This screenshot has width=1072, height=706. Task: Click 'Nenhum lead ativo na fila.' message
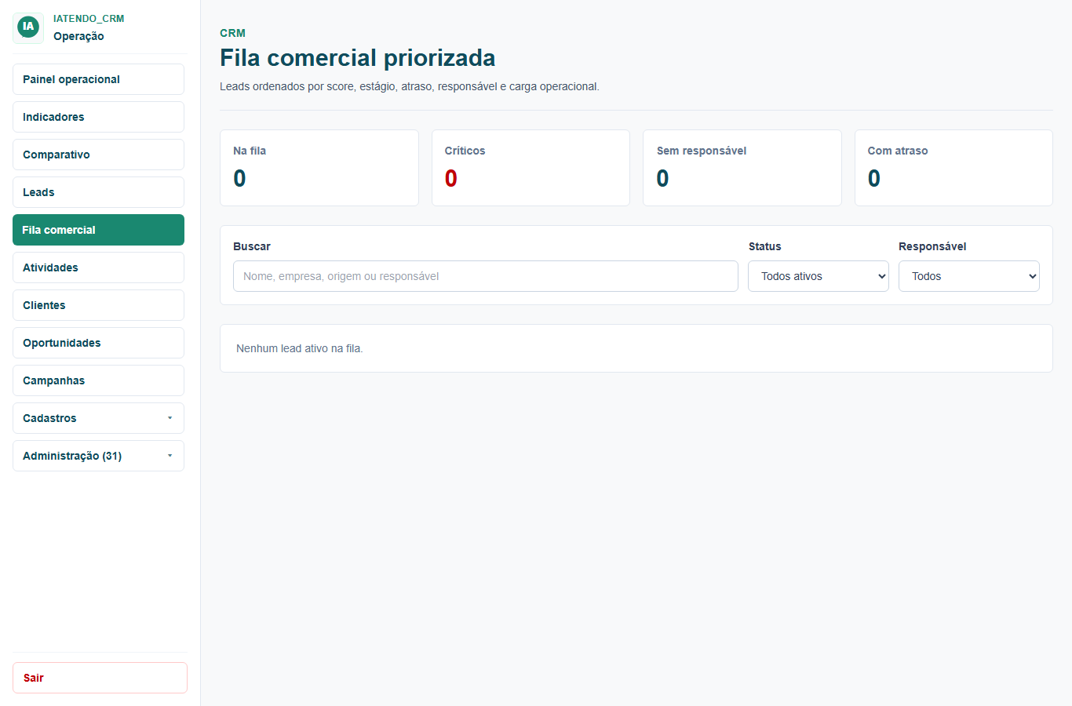(299, 348)
